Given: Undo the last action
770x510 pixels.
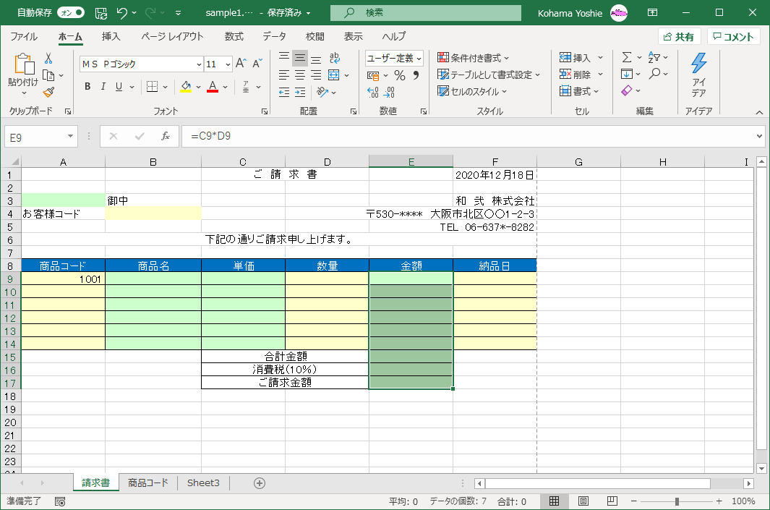Looking at the screenshot, I should coord(121,13).
